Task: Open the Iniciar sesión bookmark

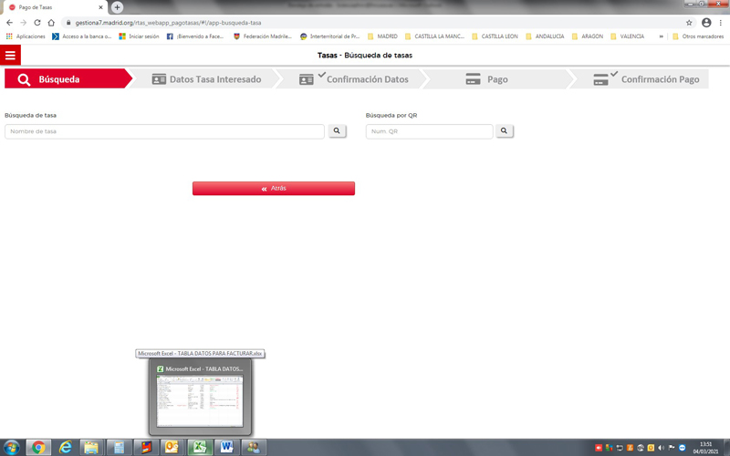Action: click(140, 36)
